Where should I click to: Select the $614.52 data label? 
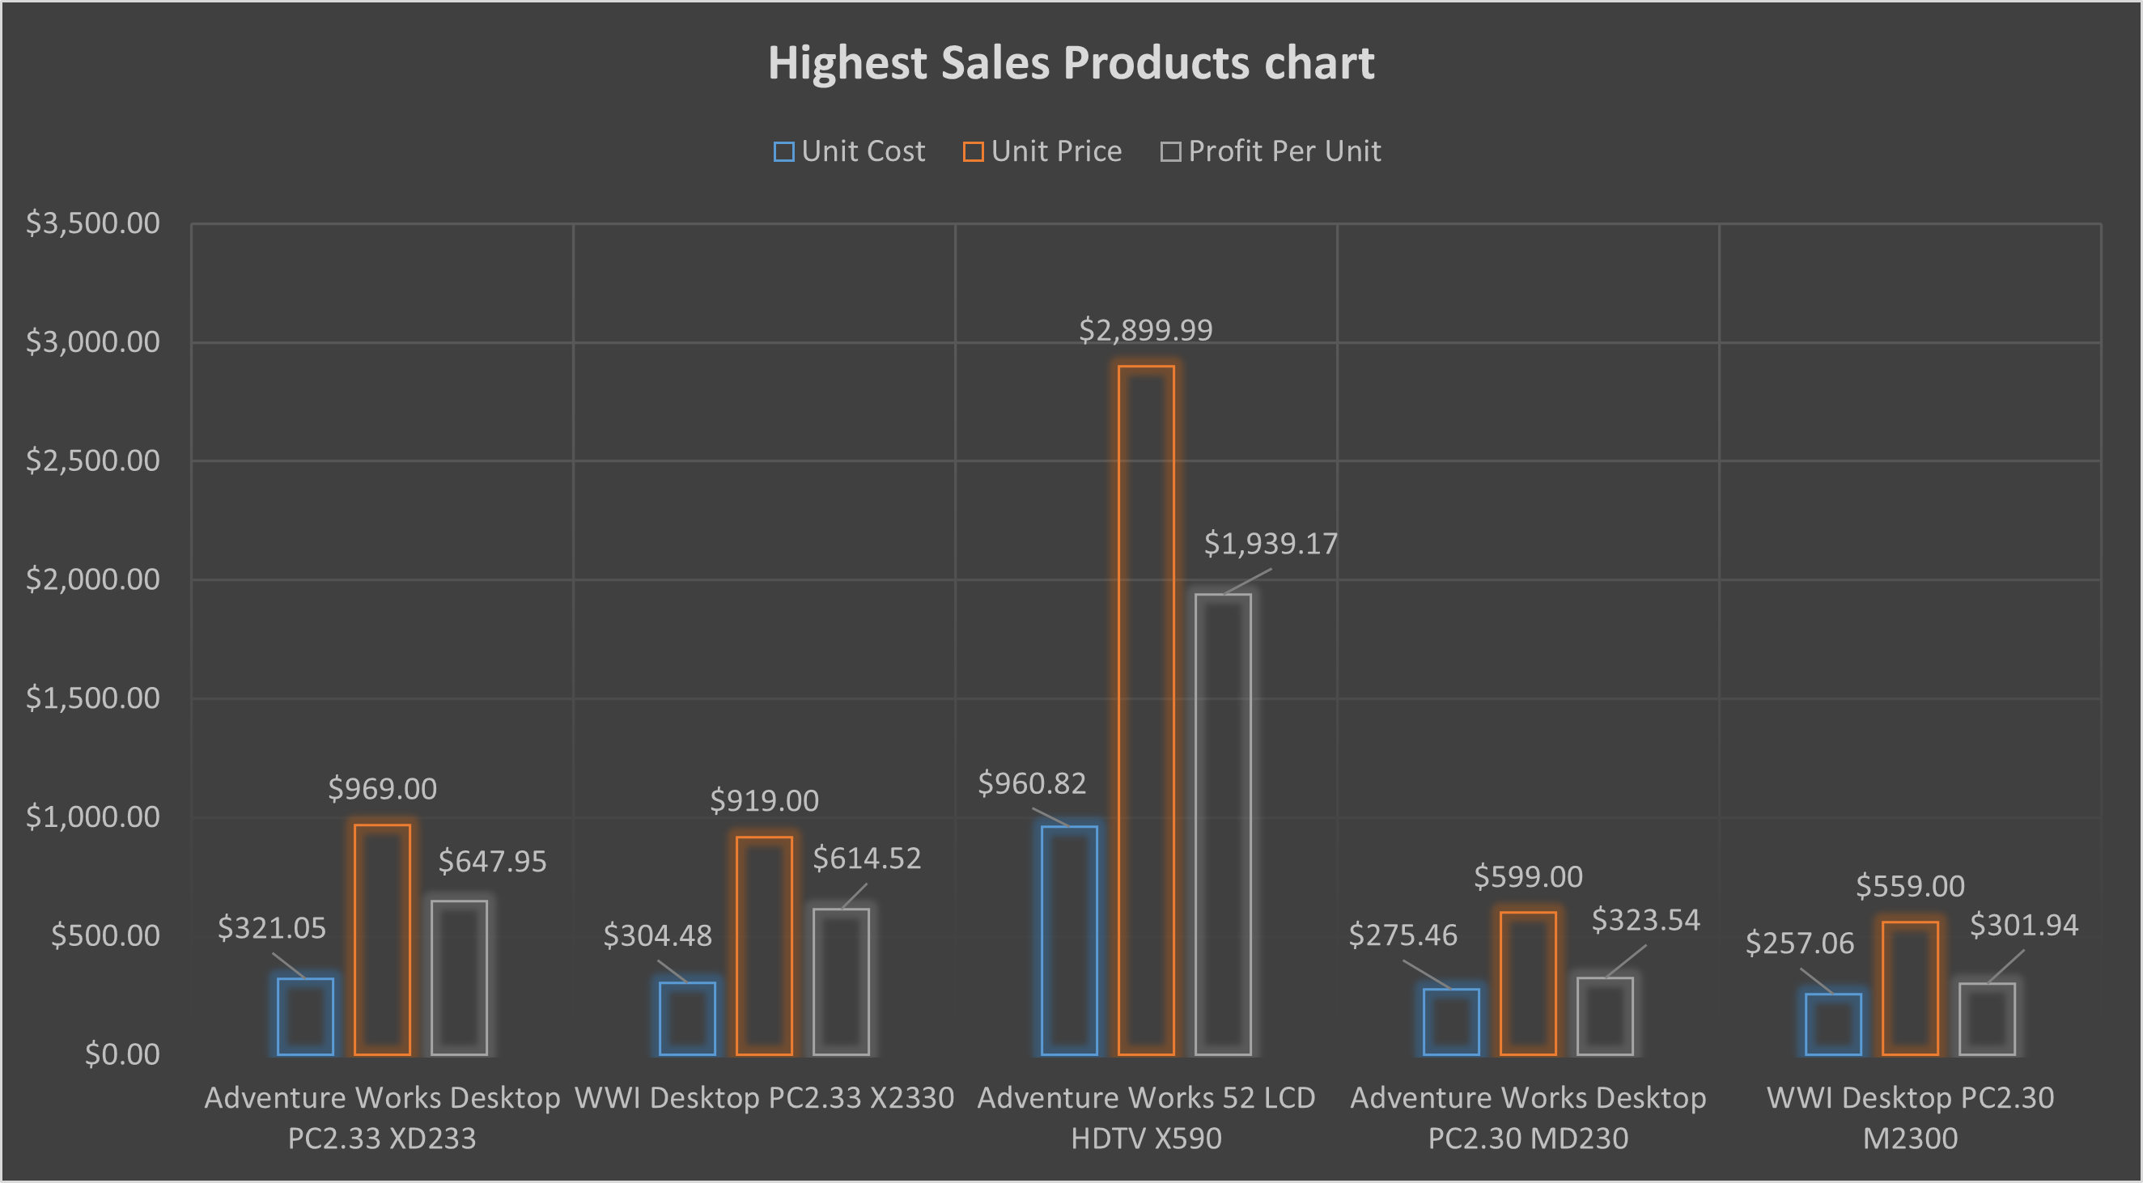pyautogui.click(x=867, y=858)
